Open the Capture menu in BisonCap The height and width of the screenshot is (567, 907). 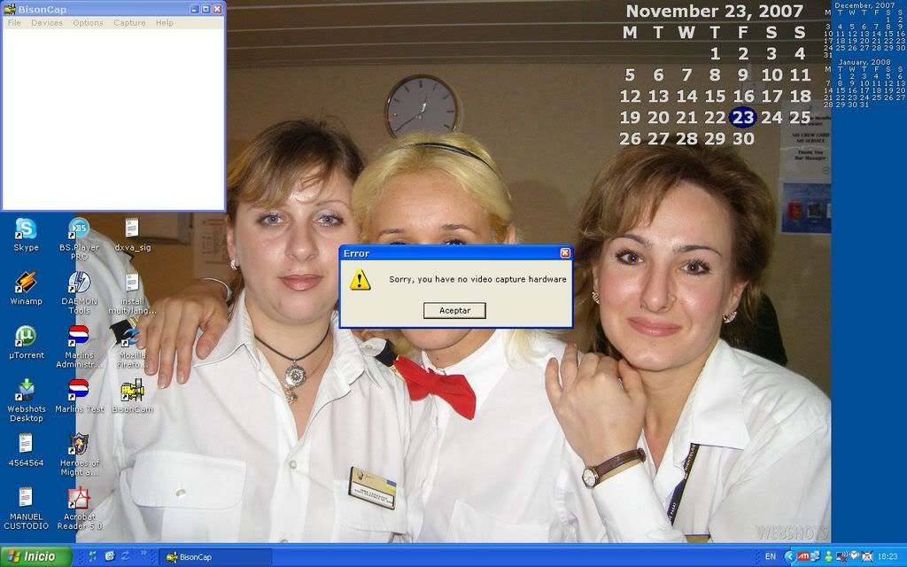coord(129,23)
